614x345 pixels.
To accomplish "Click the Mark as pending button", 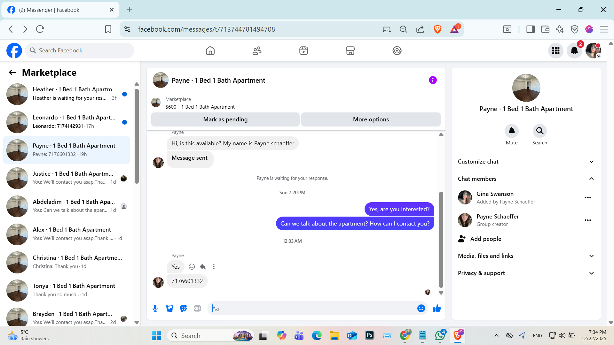I will 225,119.
